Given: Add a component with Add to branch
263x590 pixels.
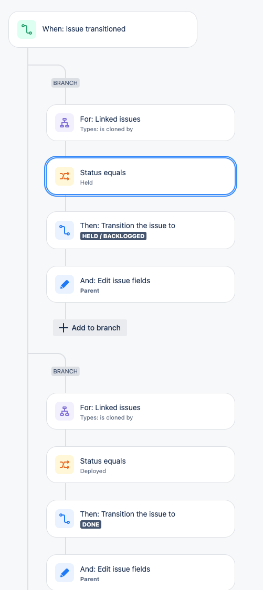Looking at the screenshot, I should pos(90,328).
